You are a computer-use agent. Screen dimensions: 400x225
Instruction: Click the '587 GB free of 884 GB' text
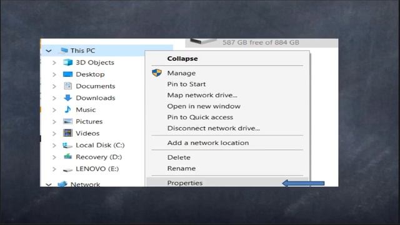pos(261,42)
